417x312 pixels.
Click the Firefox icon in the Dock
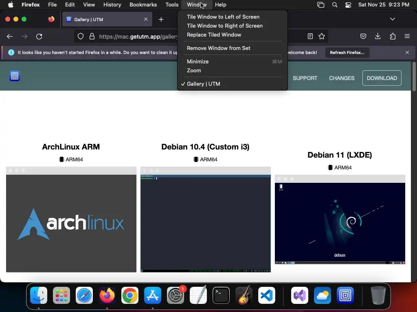[107, 295]
